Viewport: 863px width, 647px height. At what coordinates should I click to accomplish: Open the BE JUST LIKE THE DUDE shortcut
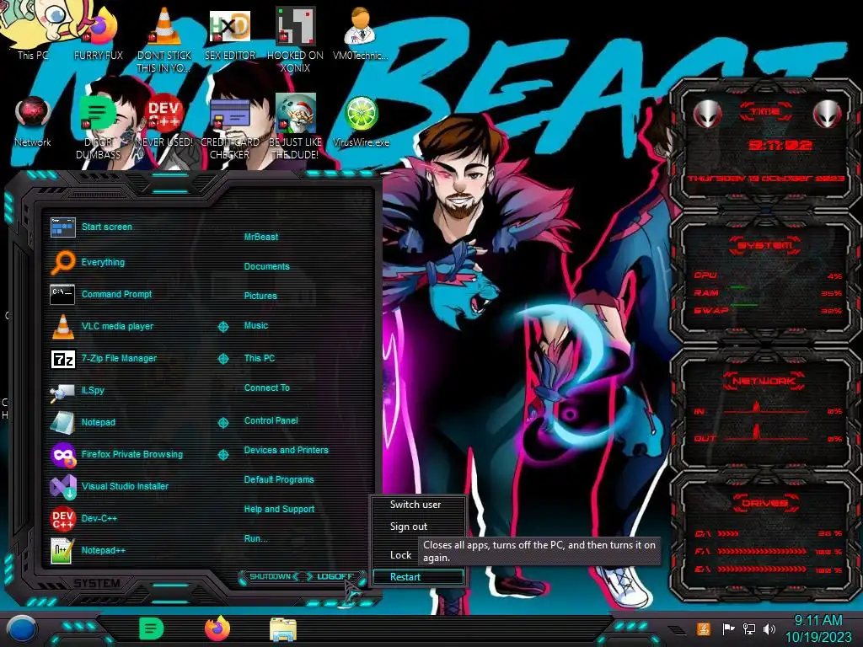click(295, 126)
